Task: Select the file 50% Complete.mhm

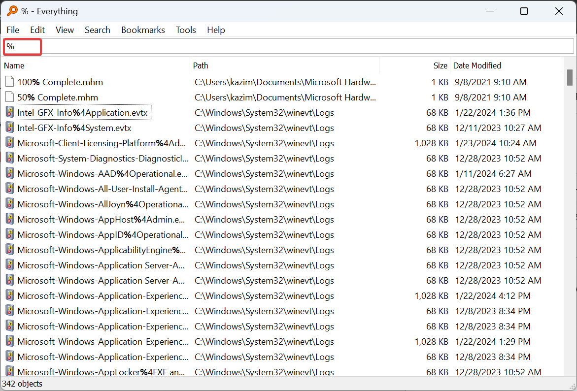Action: point(58,98)
